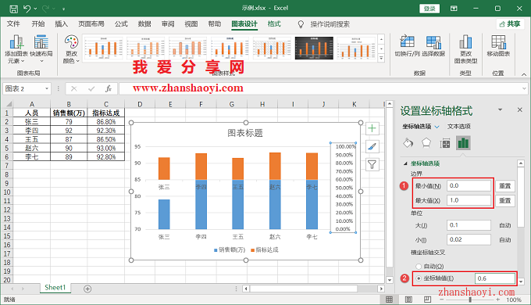This screenshot has width=531, height=305.
Task: Select the Automatic axis crossing radio
Action: [419, 267]
